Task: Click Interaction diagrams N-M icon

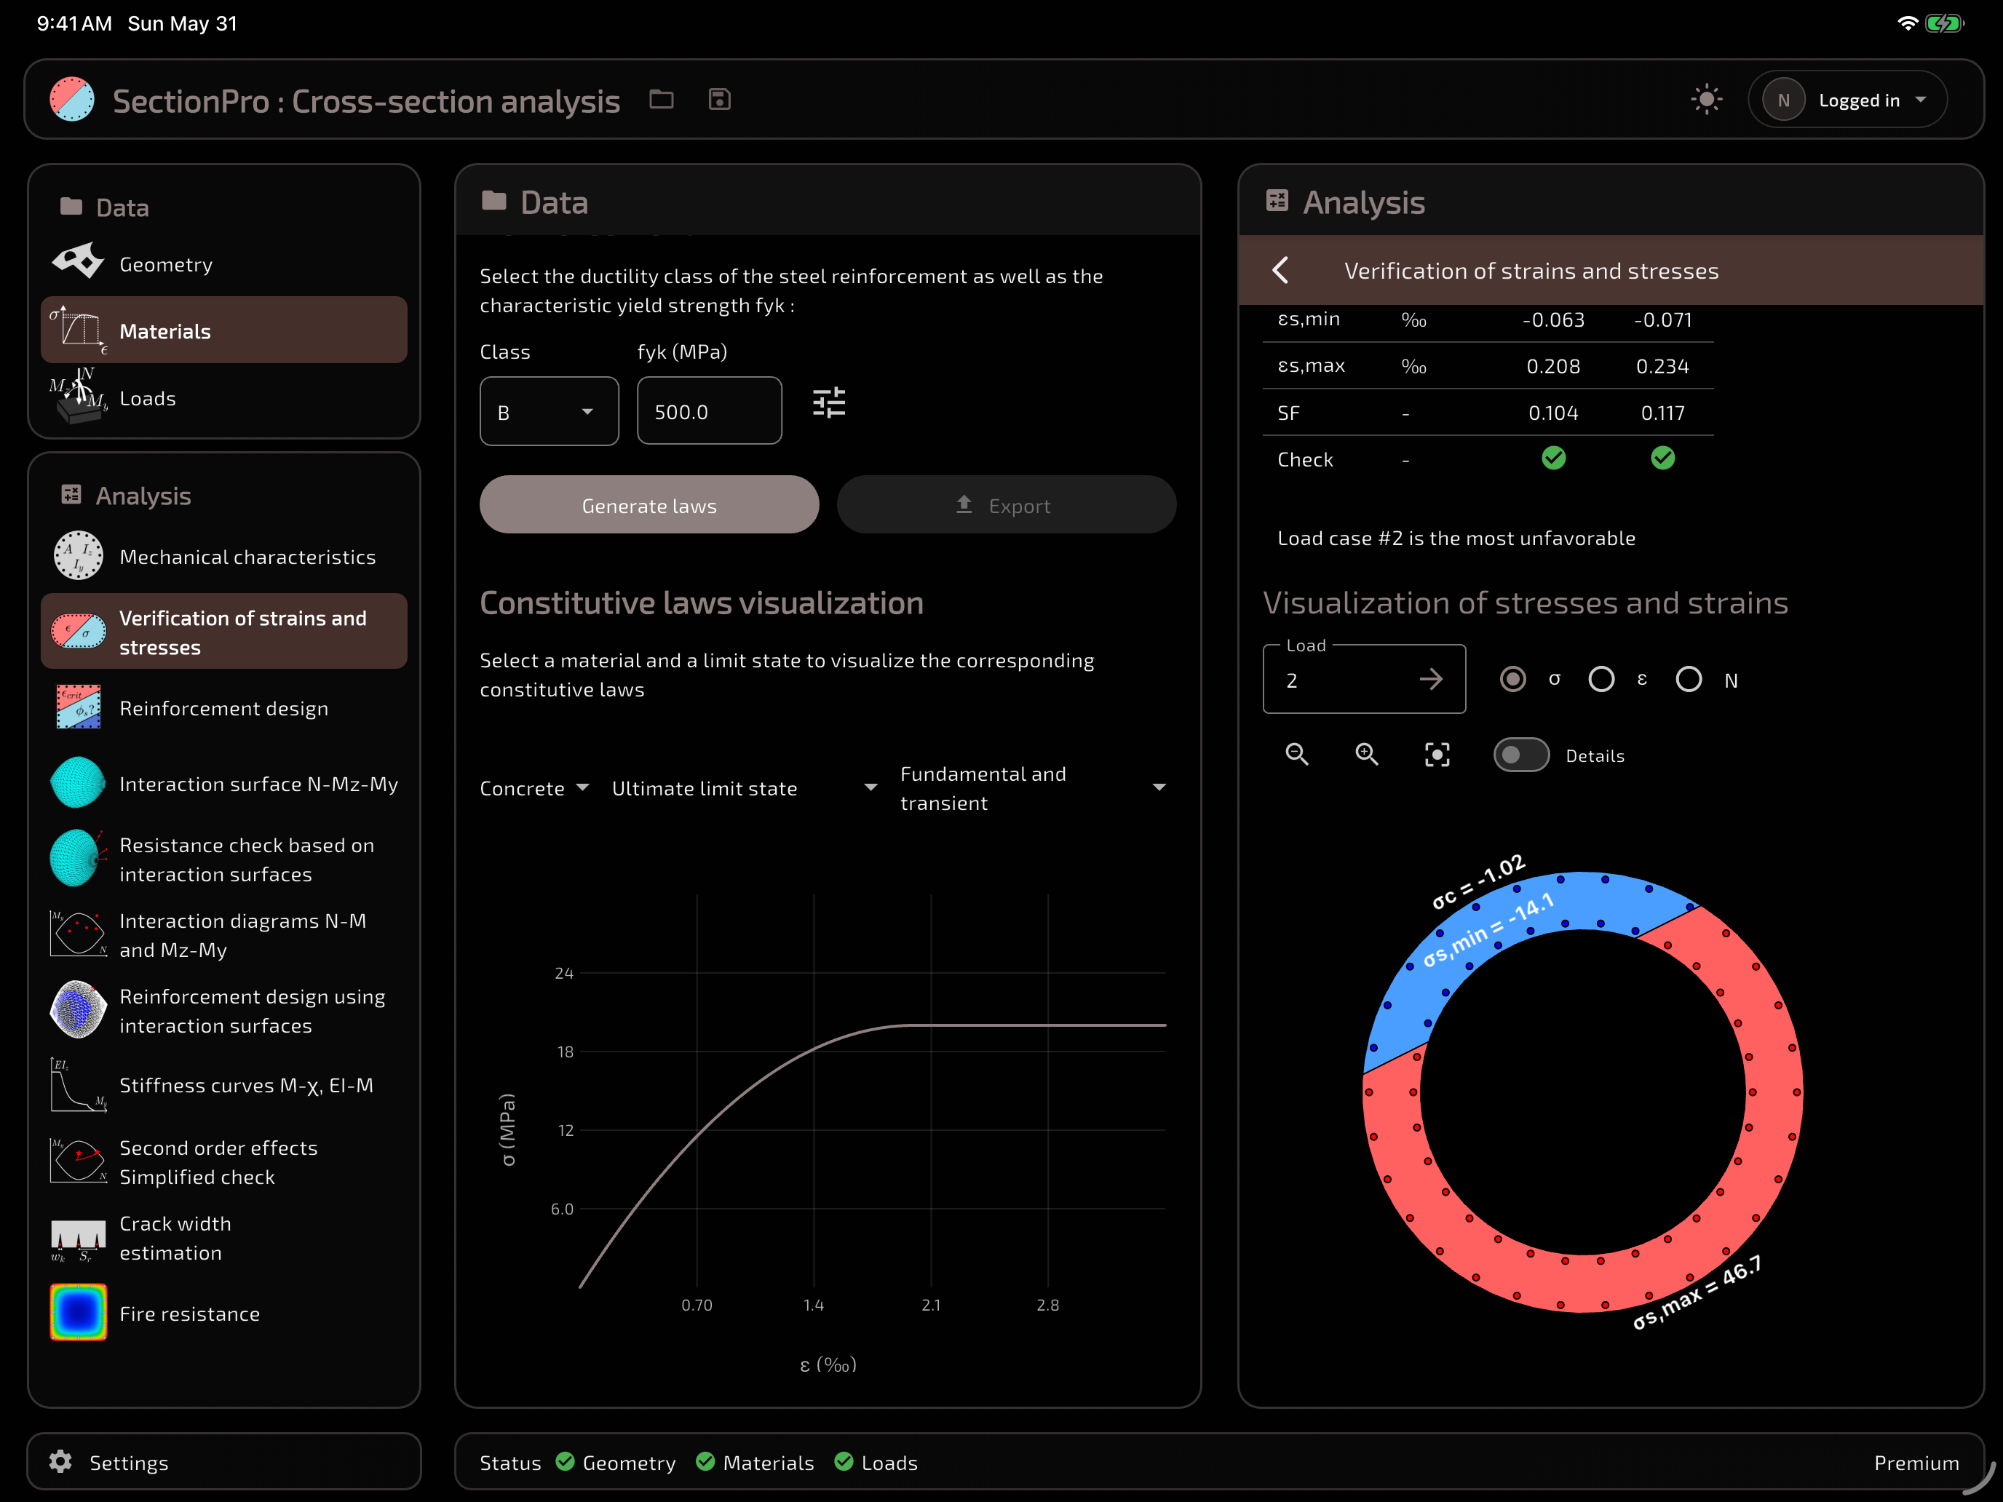Action: point(78,934)
